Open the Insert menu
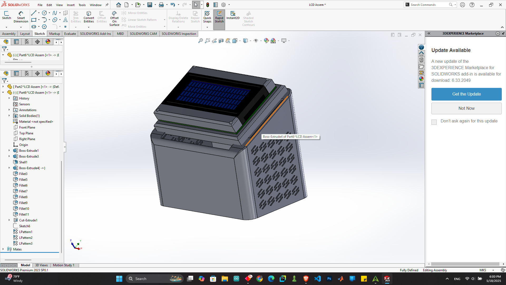This screenshot has height=285, width=506. click(x=71, y=5)
